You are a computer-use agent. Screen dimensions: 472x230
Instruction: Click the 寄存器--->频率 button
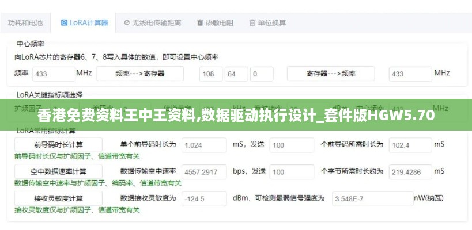click(331, 74)
